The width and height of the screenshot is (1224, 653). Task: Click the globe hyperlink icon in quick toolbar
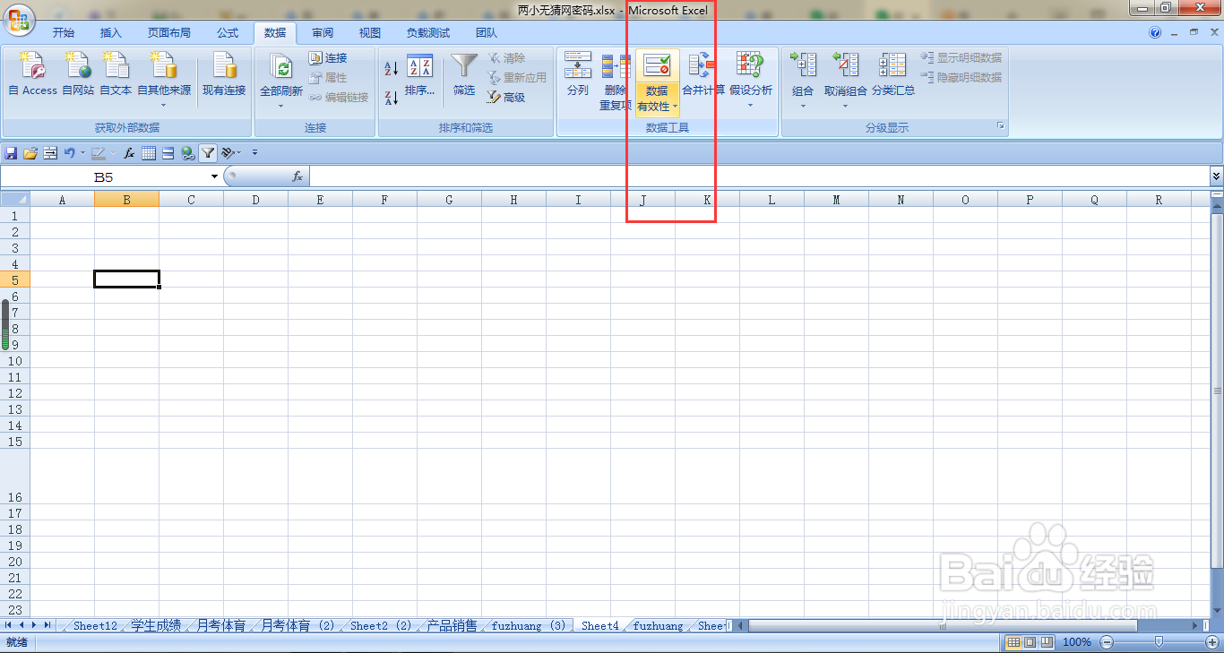click(187, 153)
